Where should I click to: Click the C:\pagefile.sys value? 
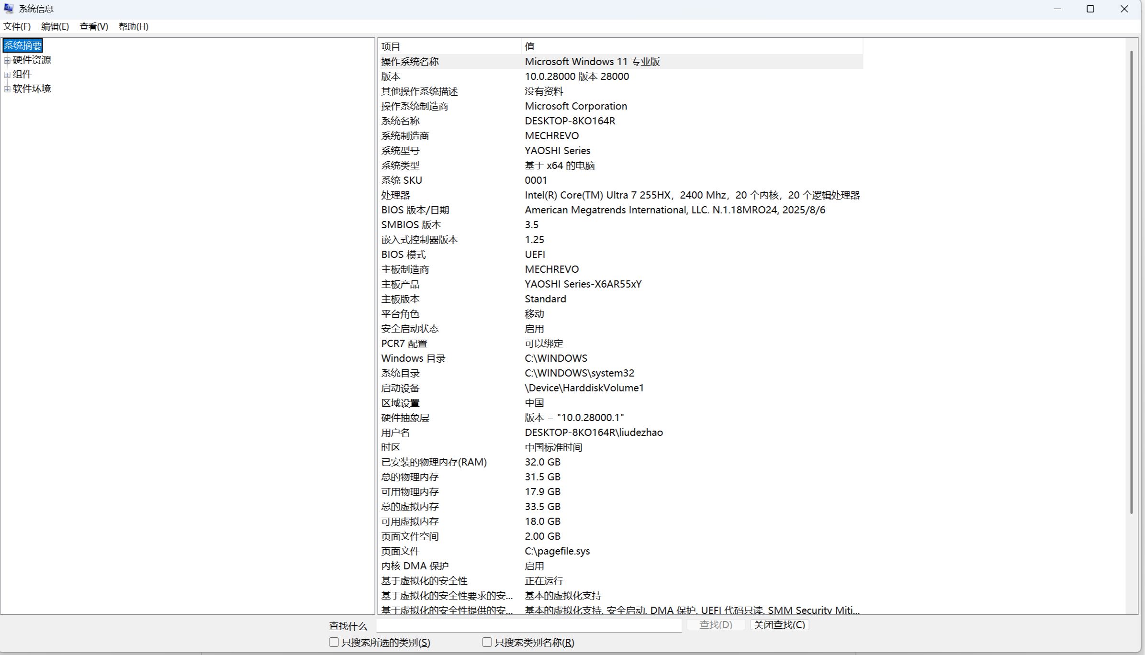[557, 551]
